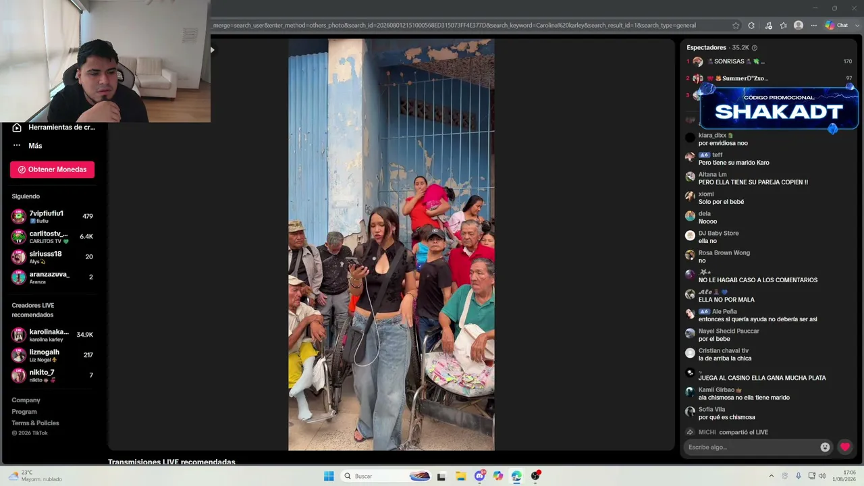Click Sofia Vila username in chat
Viewport: 864px width, 486px height.
tap(711, 410)
